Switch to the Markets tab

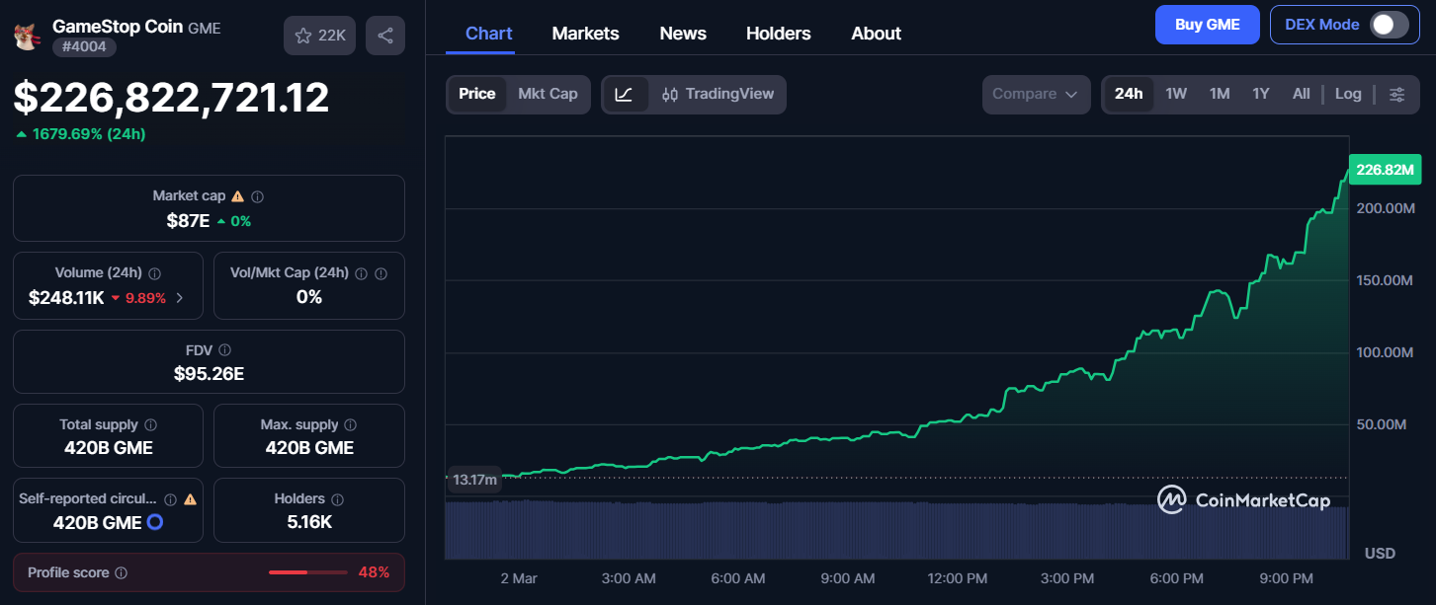(585, 34)
